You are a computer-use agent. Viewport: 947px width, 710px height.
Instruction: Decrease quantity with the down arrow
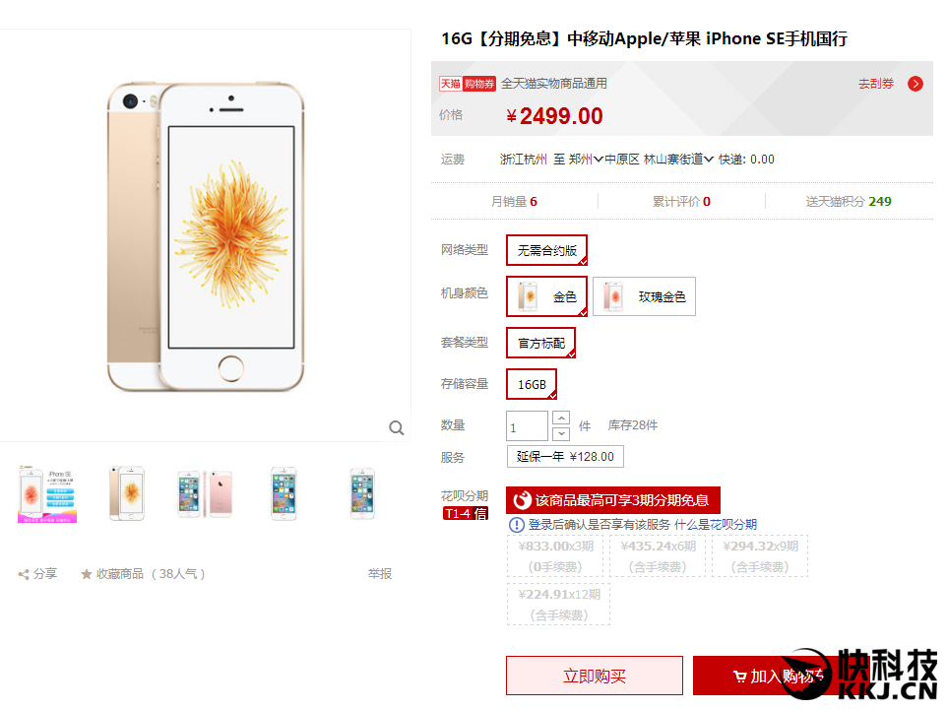561,433
